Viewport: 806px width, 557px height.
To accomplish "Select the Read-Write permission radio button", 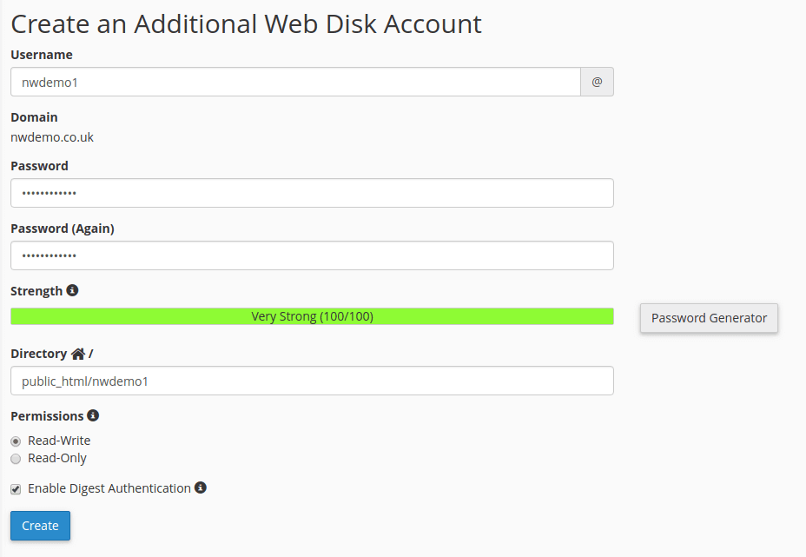I will tap(16, 441).
